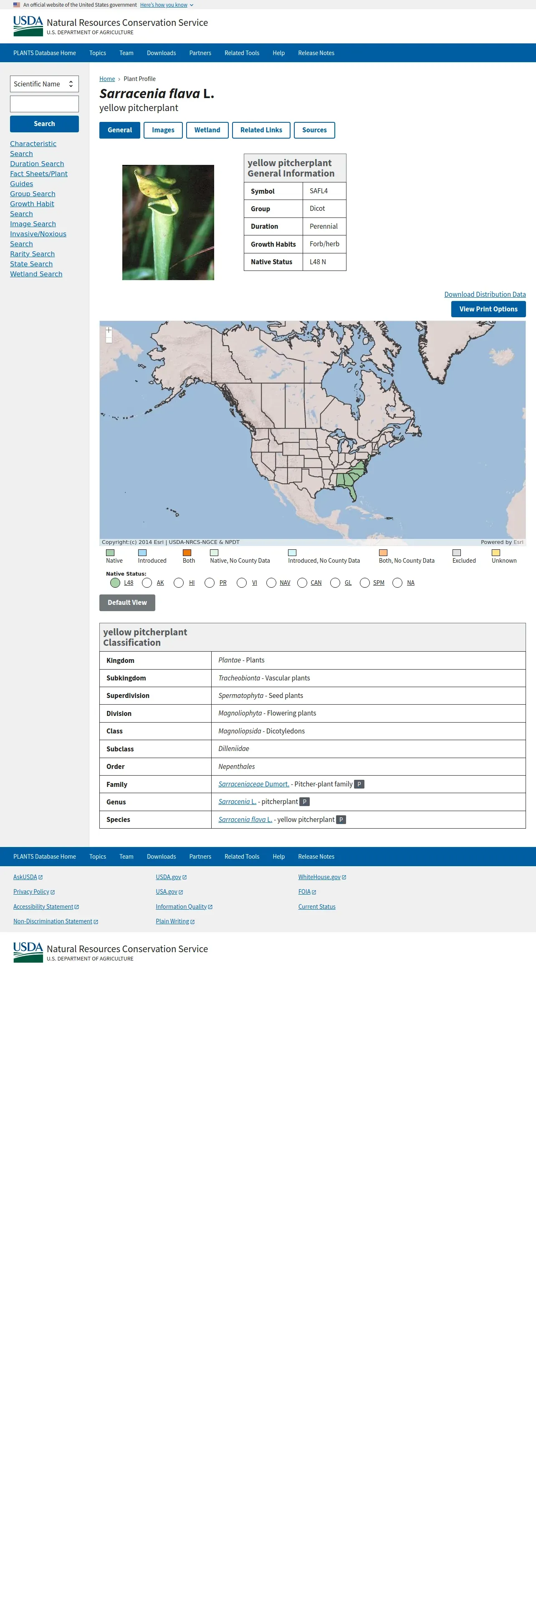Select the CAN native status radio

pyautogui.click(x=303, y=582)
